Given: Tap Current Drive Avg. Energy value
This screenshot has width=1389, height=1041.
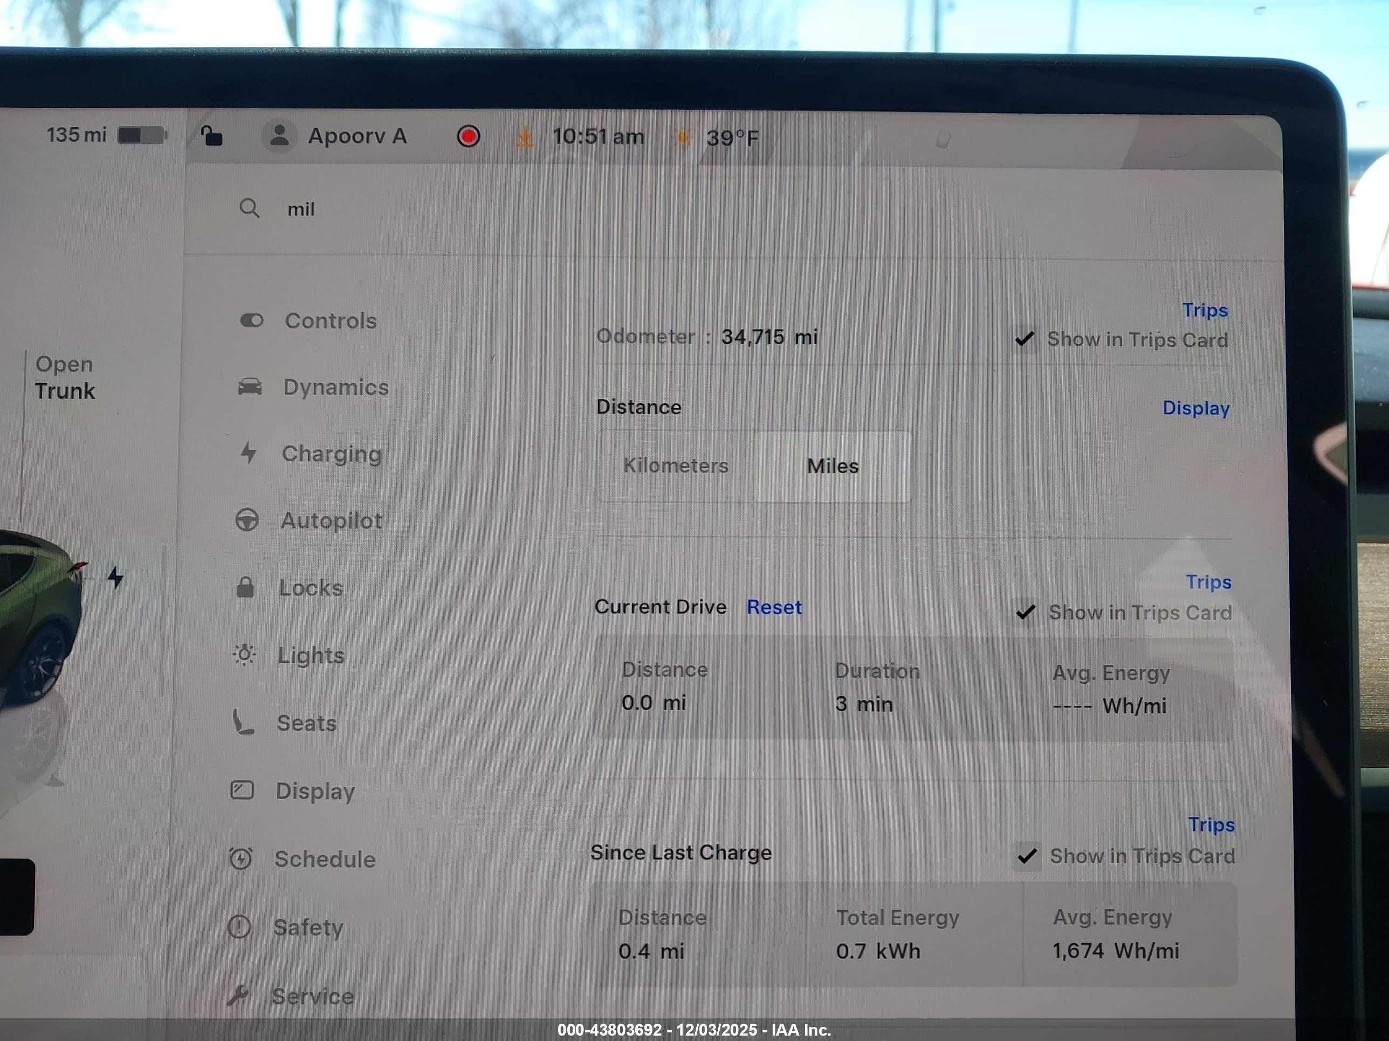Looking at the screenshot, I should coord(1110,706).
